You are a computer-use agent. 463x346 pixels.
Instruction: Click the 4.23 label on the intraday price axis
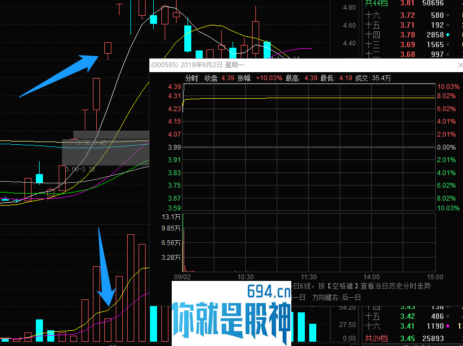coord(174,109)
